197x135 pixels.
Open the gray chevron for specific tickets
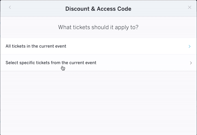click(191, 63)
